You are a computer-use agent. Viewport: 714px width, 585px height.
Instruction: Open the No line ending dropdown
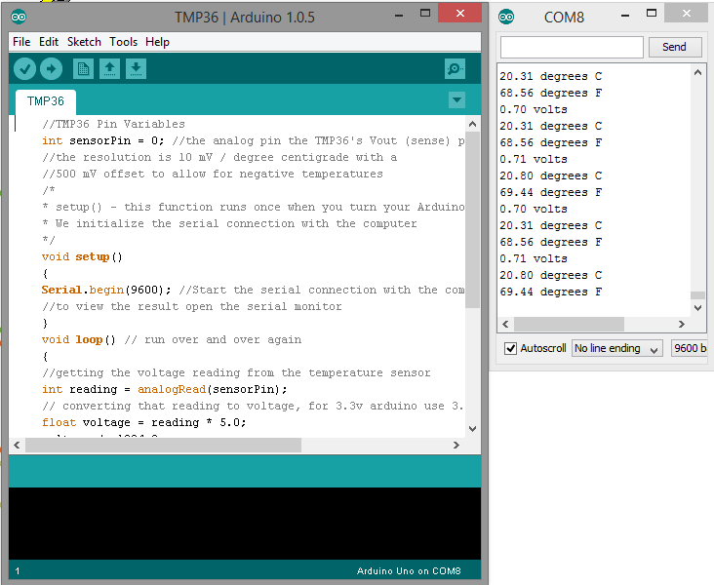click(x=616, y=348)
